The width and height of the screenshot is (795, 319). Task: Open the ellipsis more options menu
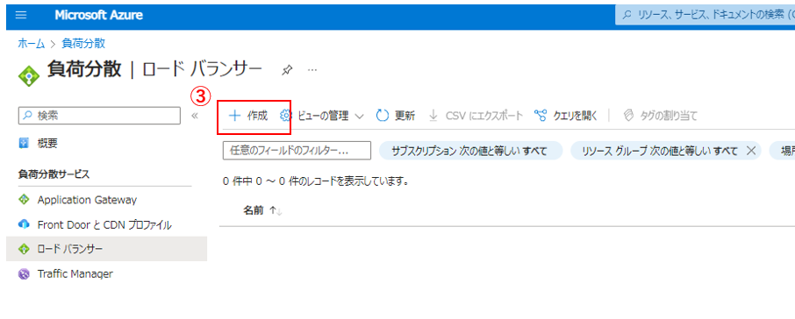click(312, 70)
